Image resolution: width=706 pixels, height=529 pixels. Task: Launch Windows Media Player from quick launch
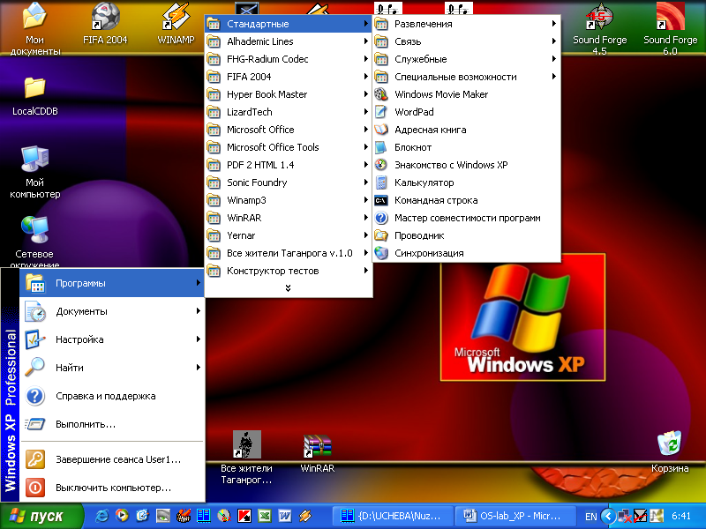pyautogui.click(x=122, y=516)
